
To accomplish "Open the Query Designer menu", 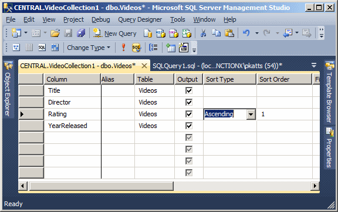I will pyautogui.click(x=140, y=19).
